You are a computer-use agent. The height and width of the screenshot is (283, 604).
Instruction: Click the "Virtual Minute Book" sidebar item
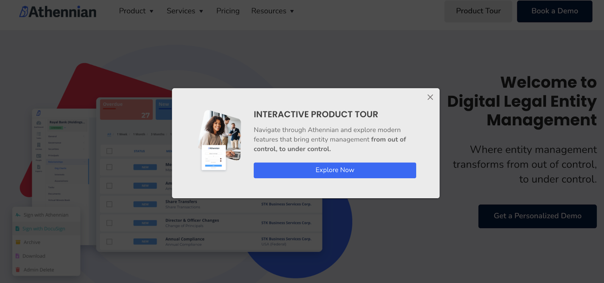click(x=59, y=200)
